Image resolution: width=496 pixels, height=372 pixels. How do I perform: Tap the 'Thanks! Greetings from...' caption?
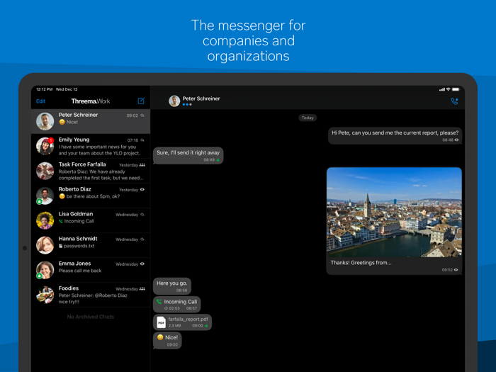(x=361, y=263)
